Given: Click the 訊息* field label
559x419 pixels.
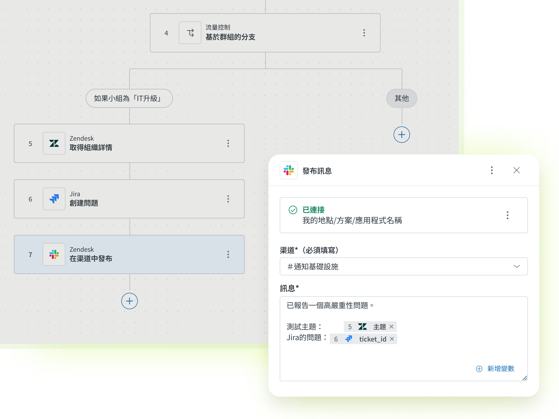Looking at the screenshot, I should coord(289,288).
